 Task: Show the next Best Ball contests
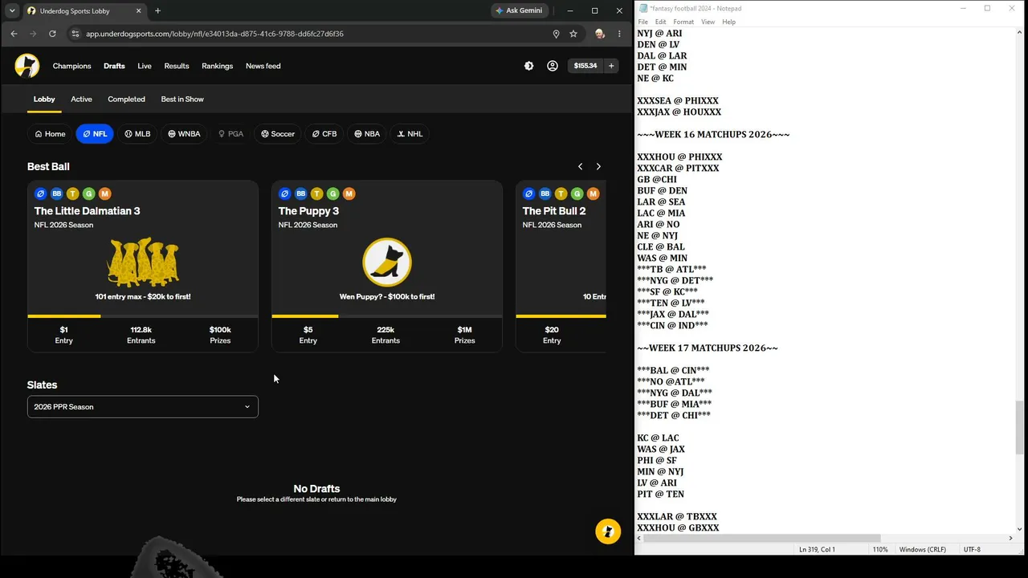tap(598, 166)
